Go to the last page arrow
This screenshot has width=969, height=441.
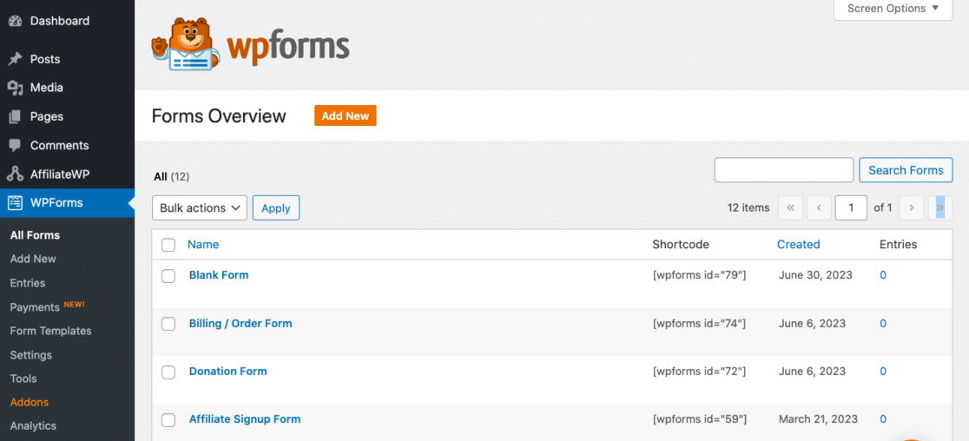tap(940, 208)
